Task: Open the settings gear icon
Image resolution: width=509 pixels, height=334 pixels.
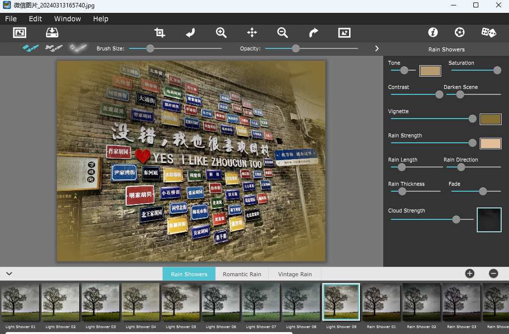Action: tap(459, 33)
